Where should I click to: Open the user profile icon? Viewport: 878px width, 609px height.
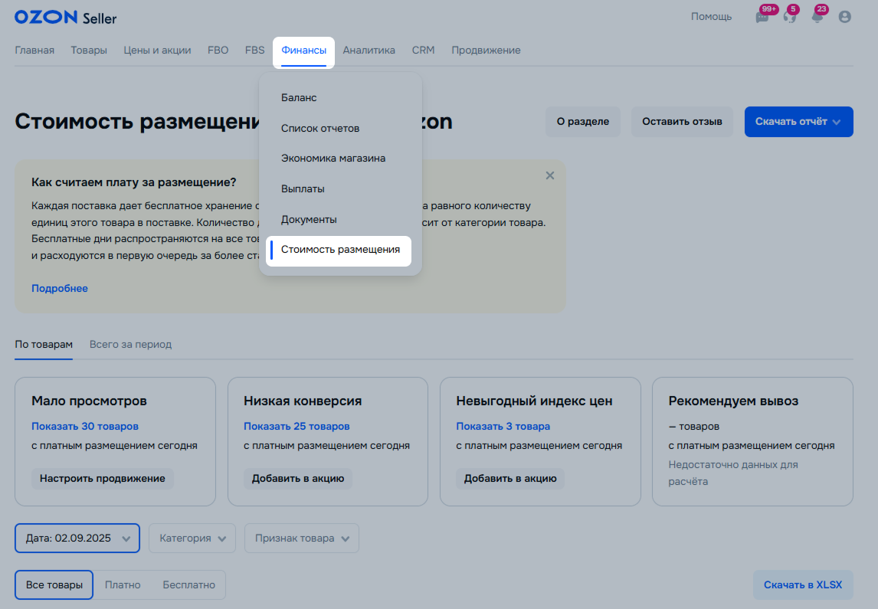point(845,17)
